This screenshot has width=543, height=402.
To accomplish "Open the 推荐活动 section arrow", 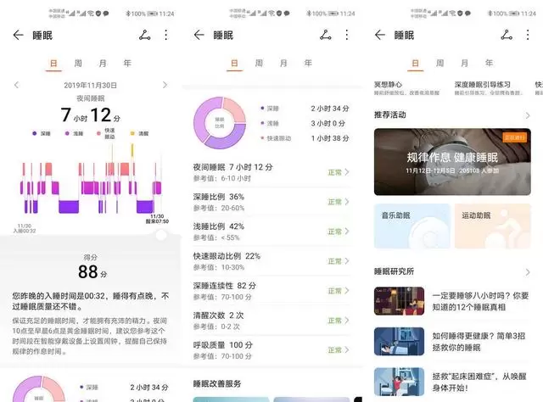I will (x=527, y=114).
